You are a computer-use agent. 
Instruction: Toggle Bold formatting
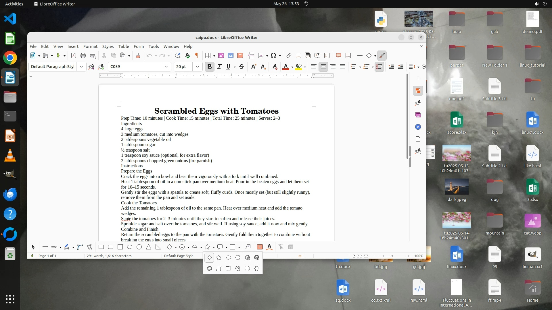210,67
